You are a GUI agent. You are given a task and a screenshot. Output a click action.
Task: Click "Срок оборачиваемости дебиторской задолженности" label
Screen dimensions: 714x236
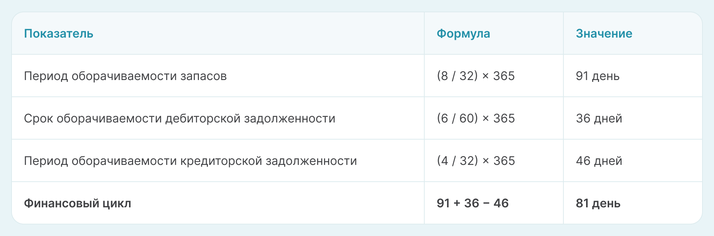coord(180,118)
